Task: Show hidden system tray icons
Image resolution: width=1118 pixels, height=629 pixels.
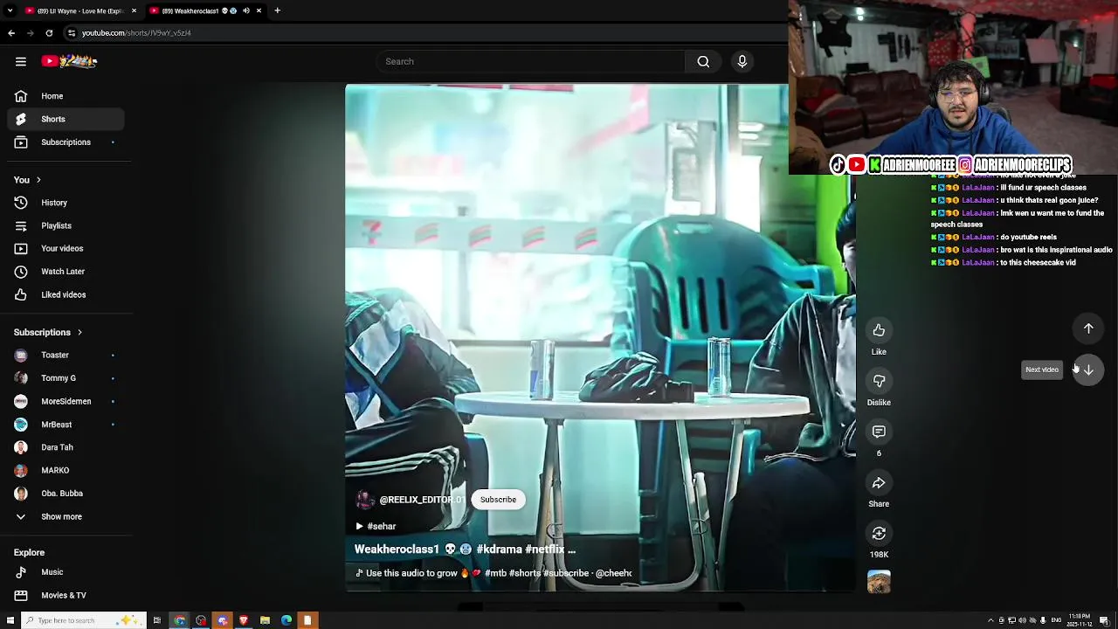Action: tap(990, 620)
